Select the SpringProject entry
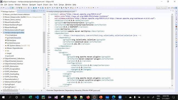The image size is (178, 100). [x=10, y=84]
